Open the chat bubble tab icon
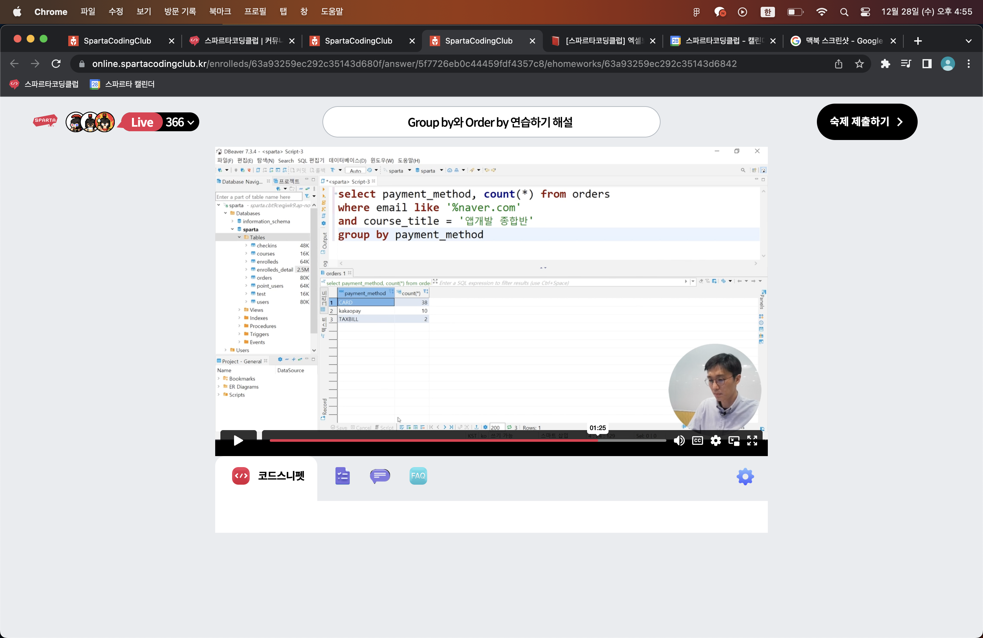Image resolution: width=983 pixels, height=638 pixels. click(380, 476)
